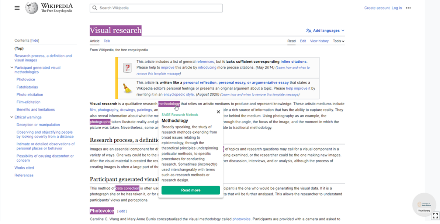
Task: Open the main hamburger menu
Action: (17, 8)
